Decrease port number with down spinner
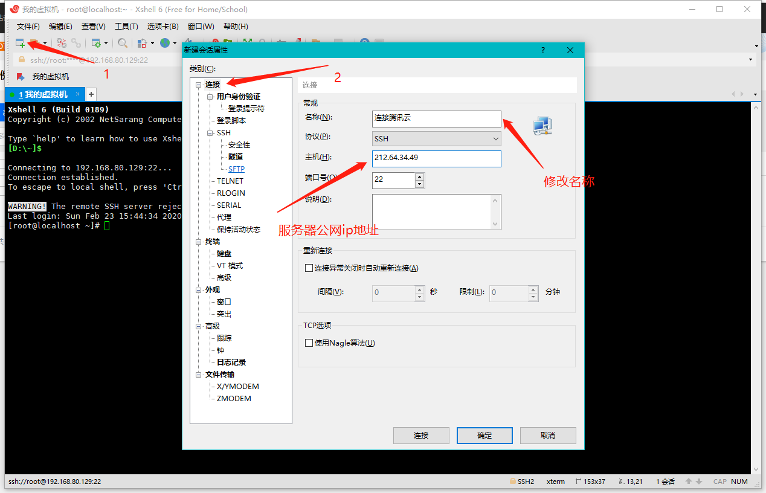 click(420, 184)
